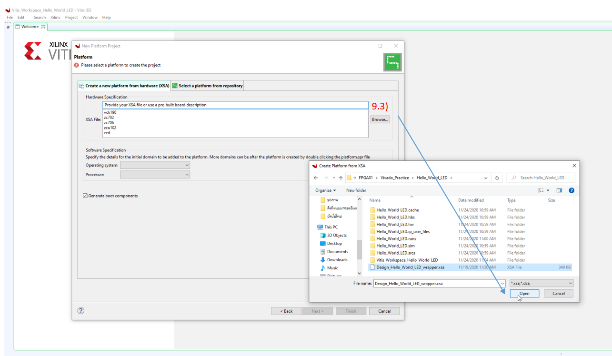Click Search Hello_World_LED box
The height and width of the screenshot is (356, 612).
(541, 178)
